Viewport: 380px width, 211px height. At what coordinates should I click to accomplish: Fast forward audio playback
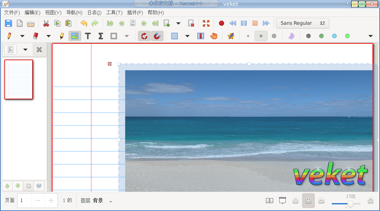266,23
